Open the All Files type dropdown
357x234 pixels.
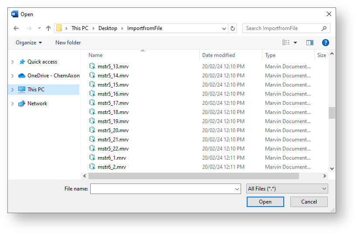(287, 189)
